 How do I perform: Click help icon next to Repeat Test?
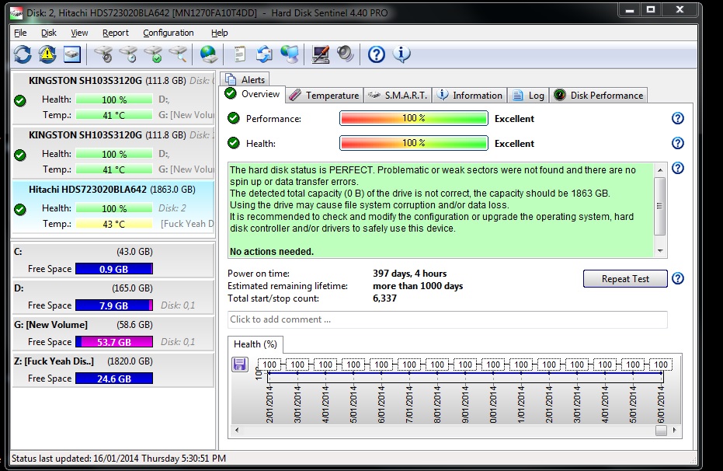click(x=677, y=279)
